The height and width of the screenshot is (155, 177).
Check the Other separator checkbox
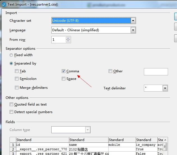tap(111, 71)
